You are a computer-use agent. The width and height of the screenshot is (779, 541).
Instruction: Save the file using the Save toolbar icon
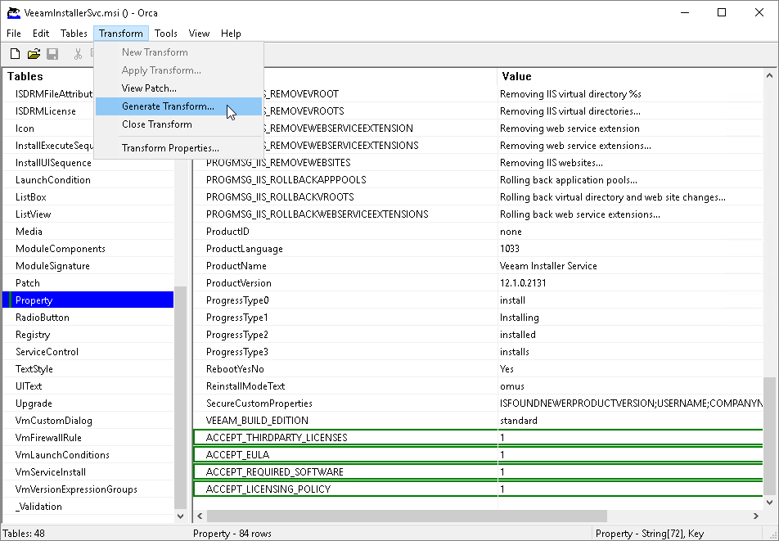point(52,53)
